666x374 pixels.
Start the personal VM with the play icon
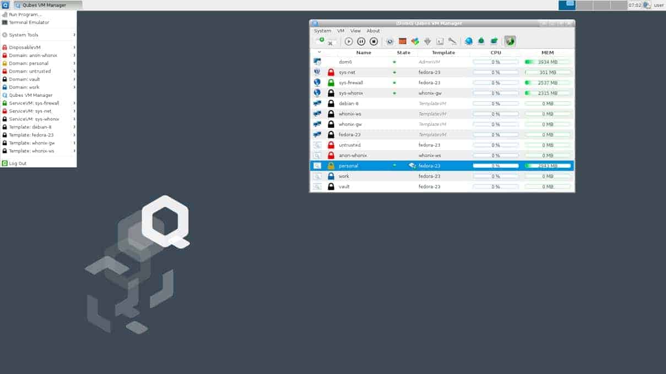point(349,41)
